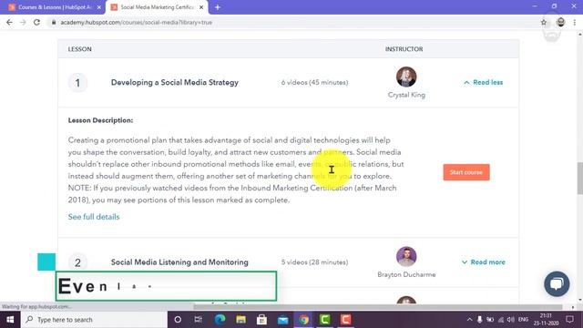This screenshot has height=328, width=583.
Task: Open green Camtasia icon in taskbar
Action: (x=324, y=320)
